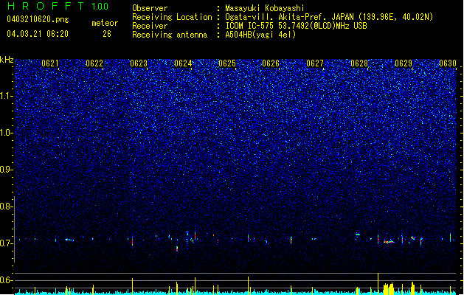Click the 0628 time marker
This screenshot has width=464, height=295.
[359, 63]
